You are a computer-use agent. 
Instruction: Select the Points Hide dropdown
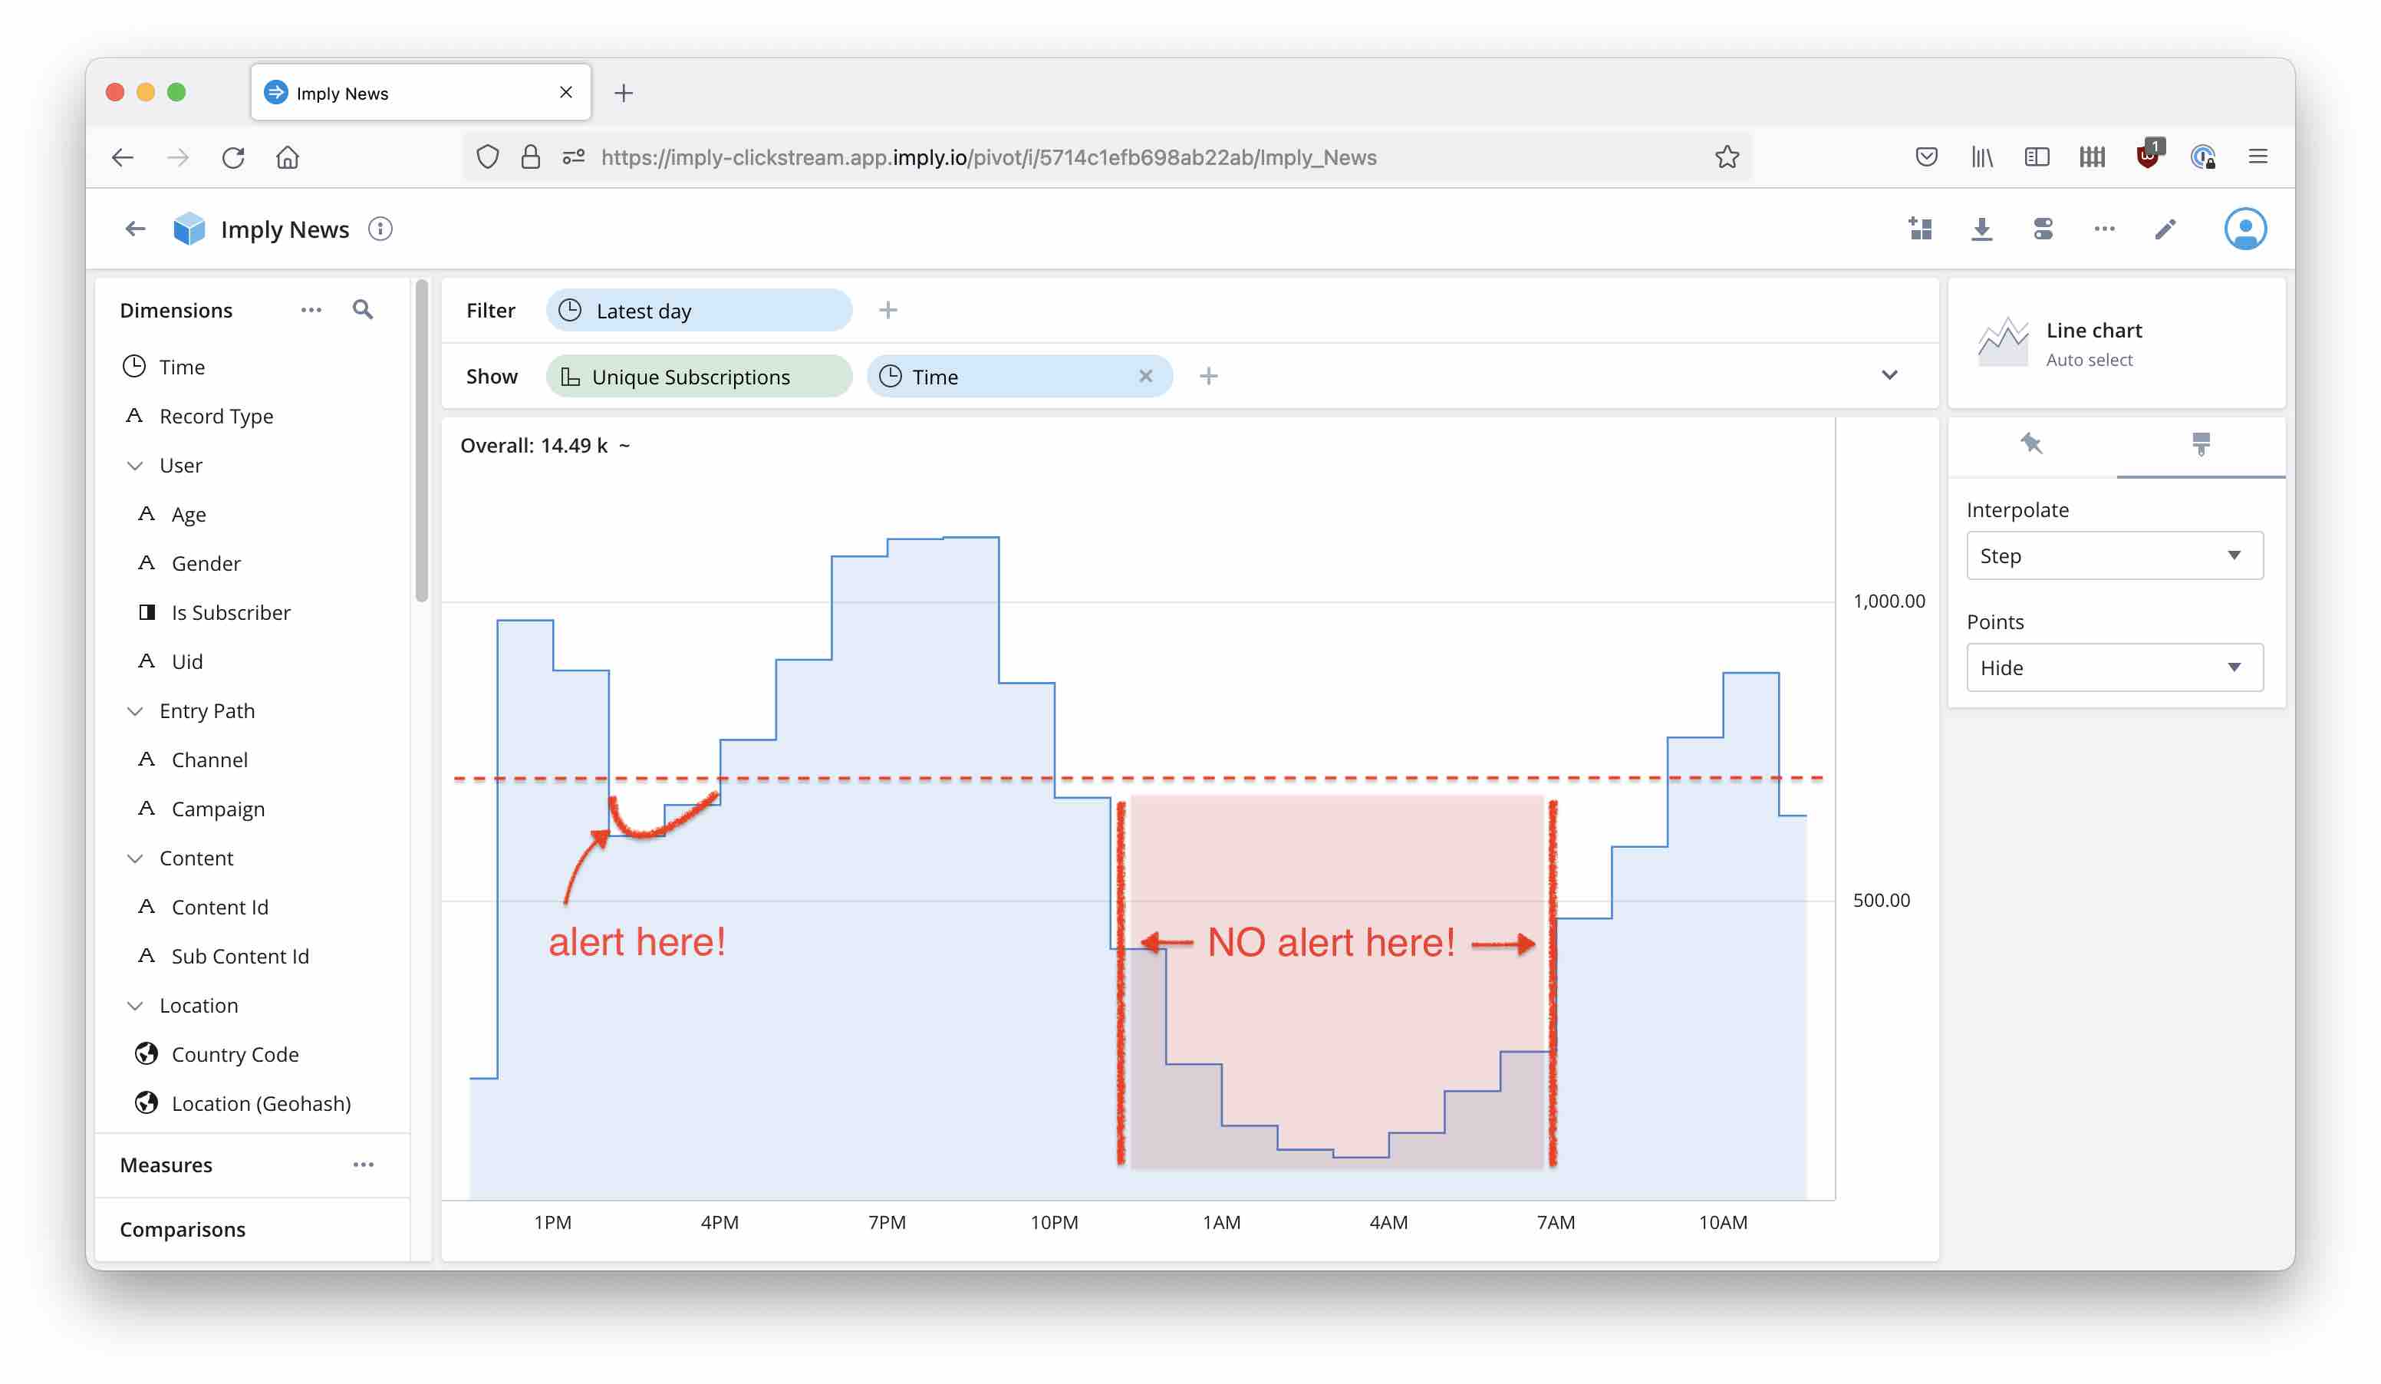tap(2113, 667)
